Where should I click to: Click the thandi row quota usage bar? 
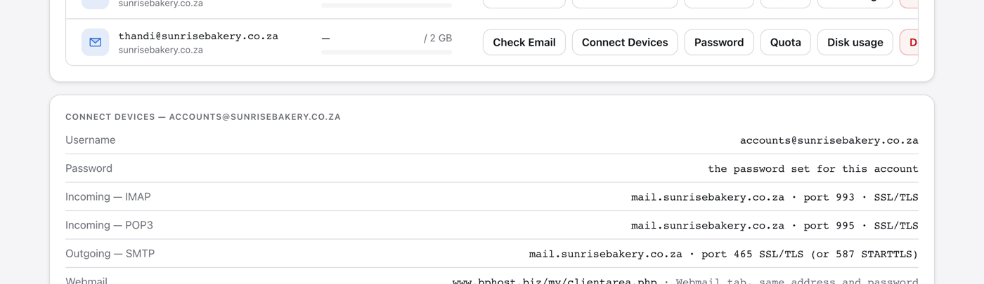coord(387,52)
